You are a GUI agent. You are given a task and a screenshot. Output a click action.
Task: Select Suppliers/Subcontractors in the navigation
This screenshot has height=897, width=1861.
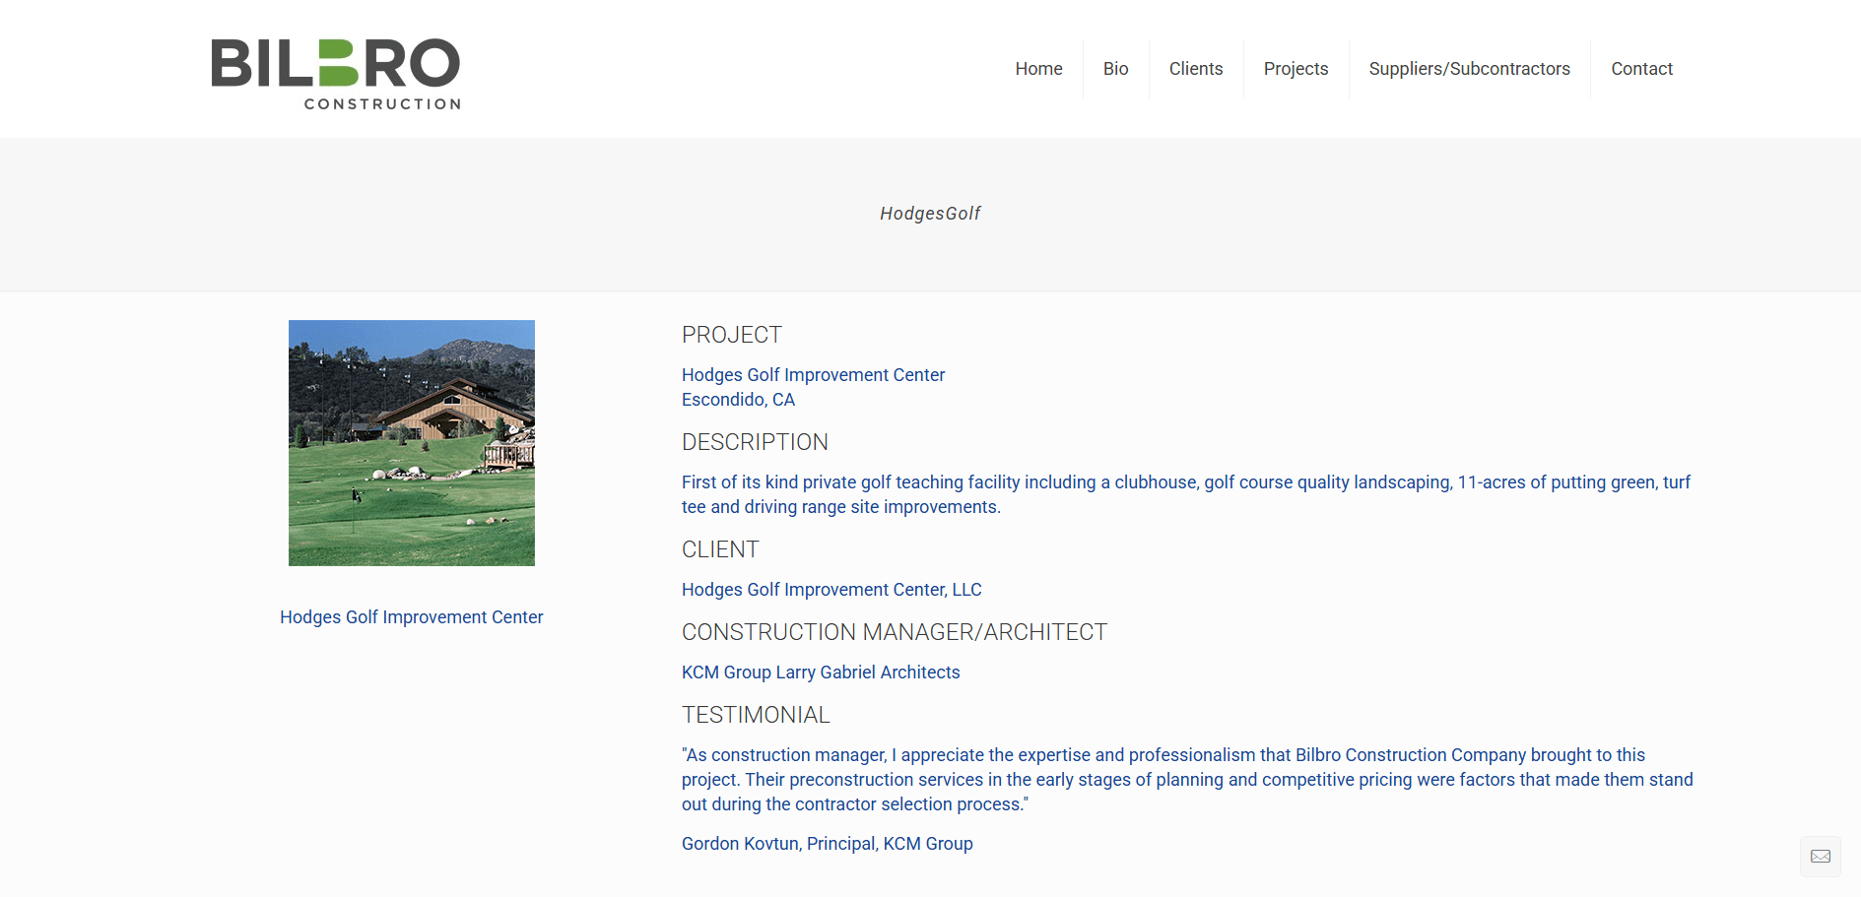1469,69
